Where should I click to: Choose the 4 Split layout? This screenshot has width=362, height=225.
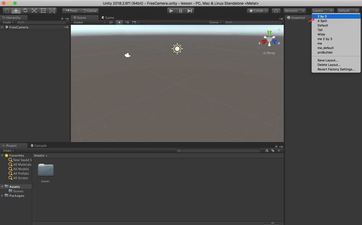coord(336,21)
